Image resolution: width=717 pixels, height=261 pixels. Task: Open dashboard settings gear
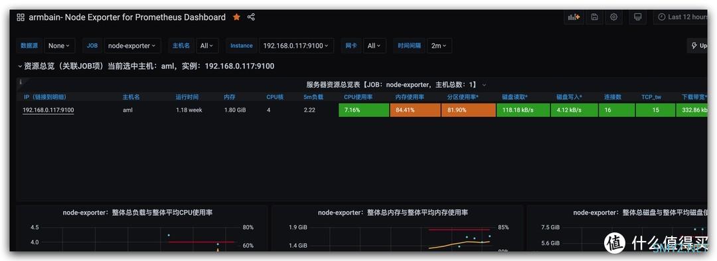coord(613,17)
